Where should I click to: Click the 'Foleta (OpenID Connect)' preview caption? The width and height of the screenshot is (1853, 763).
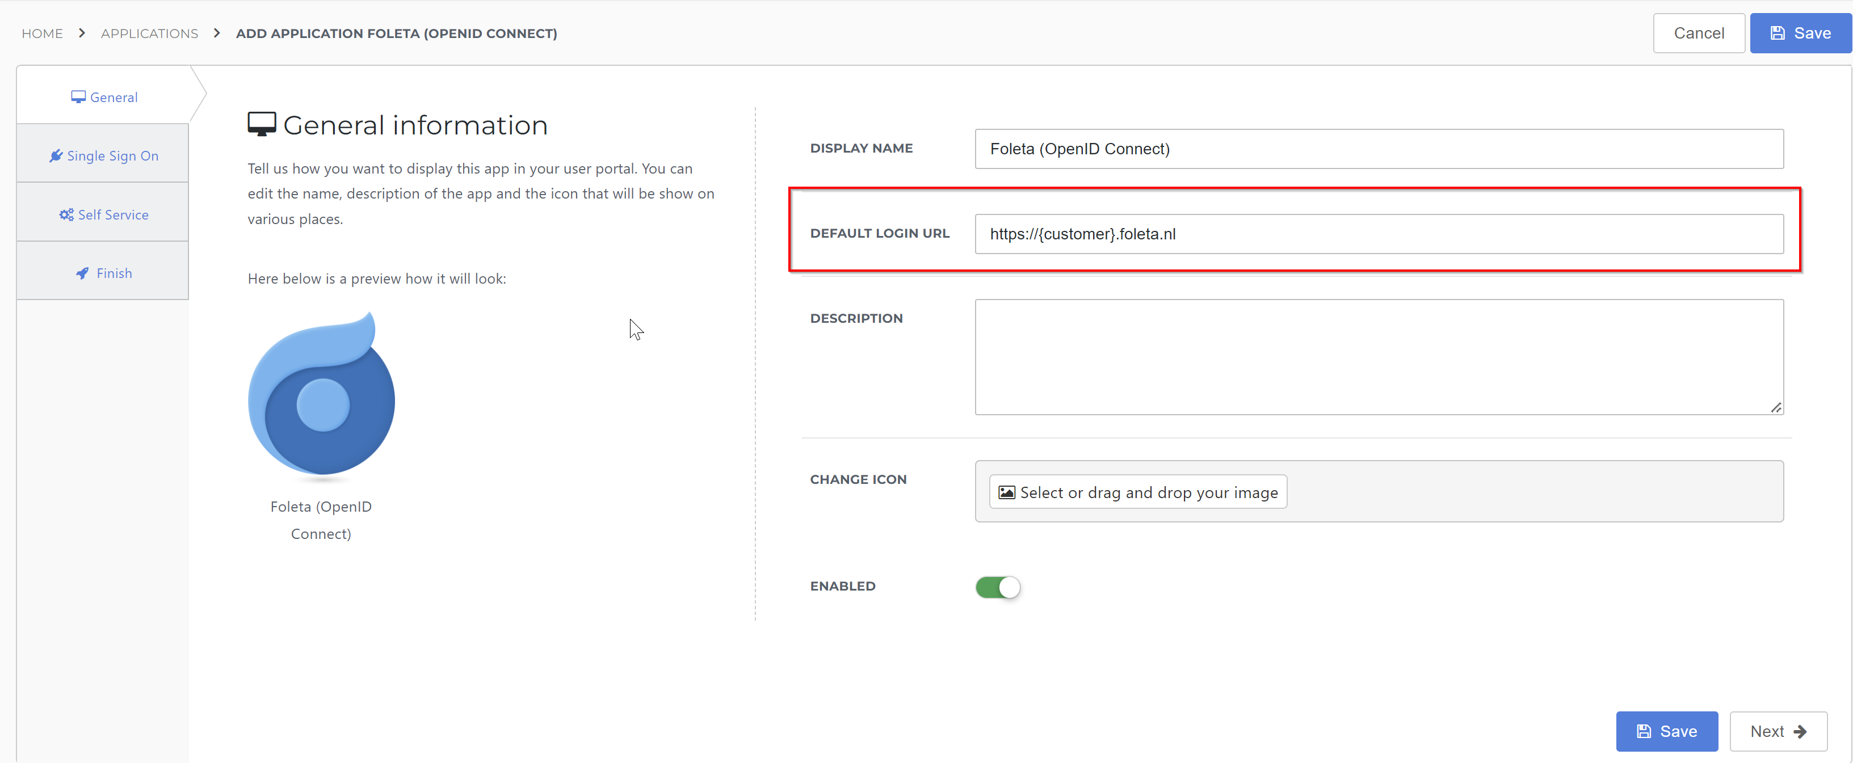[x=321, y=520]
